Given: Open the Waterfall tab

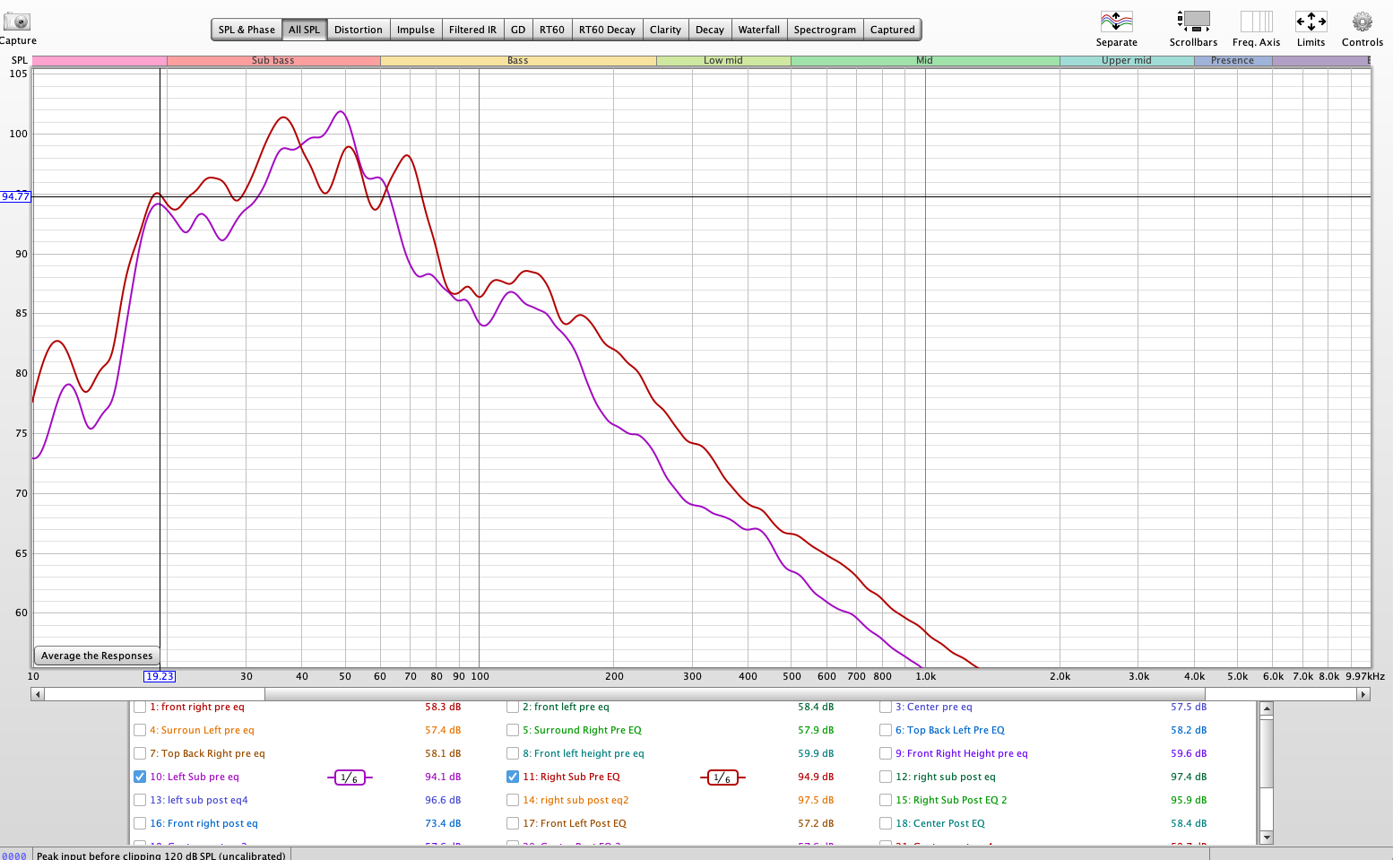Looking at the screenshot, I should coord(759,30).
